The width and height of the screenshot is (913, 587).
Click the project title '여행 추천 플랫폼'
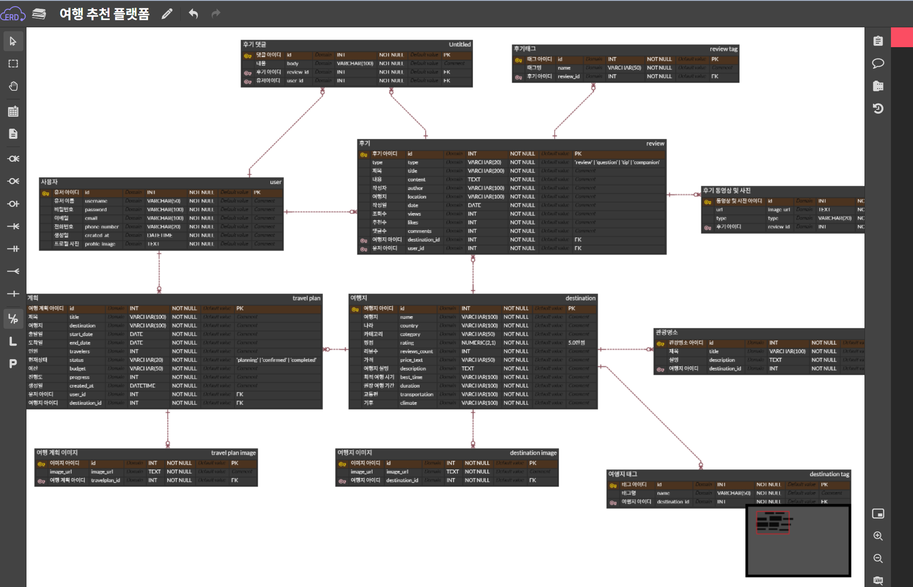[x=104, y=14]
